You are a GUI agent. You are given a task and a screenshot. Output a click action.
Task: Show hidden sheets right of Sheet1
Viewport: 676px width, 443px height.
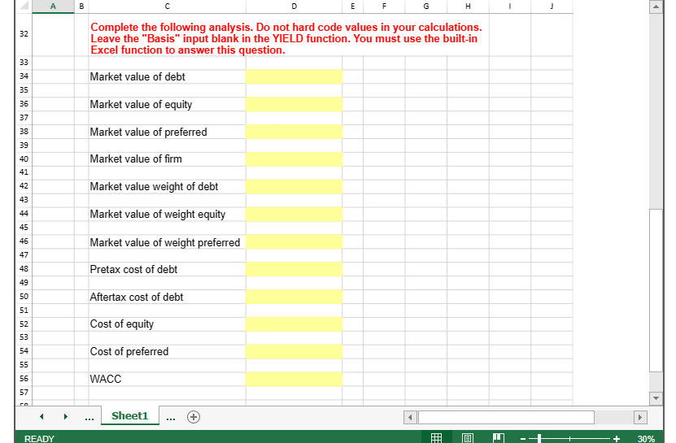(x=171, y=418)
